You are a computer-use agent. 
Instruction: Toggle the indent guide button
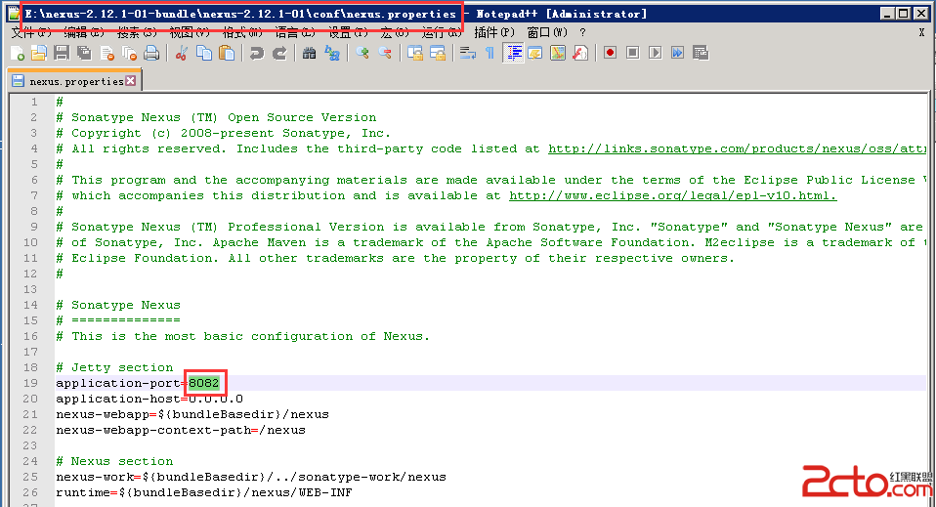[x=513, y=54]
